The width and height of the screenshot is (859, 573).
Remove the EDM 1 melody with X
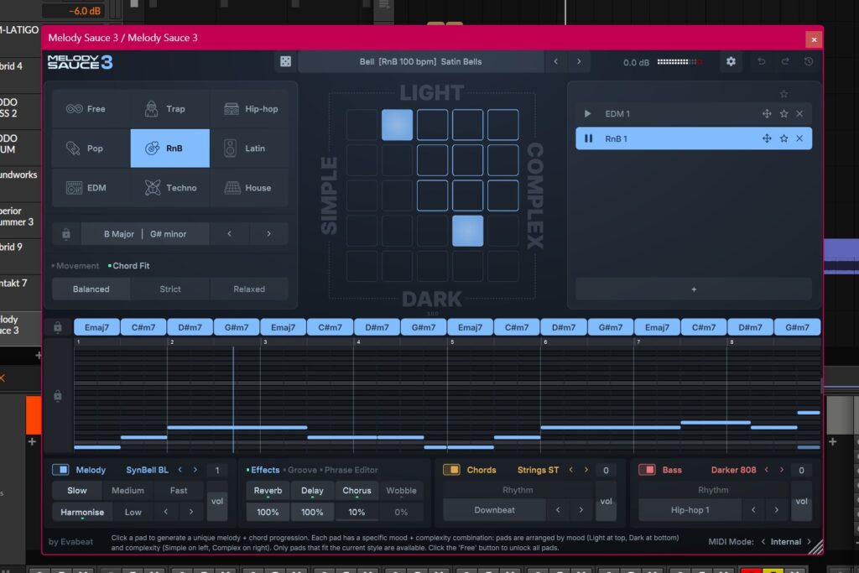click(x=799, y=114)
